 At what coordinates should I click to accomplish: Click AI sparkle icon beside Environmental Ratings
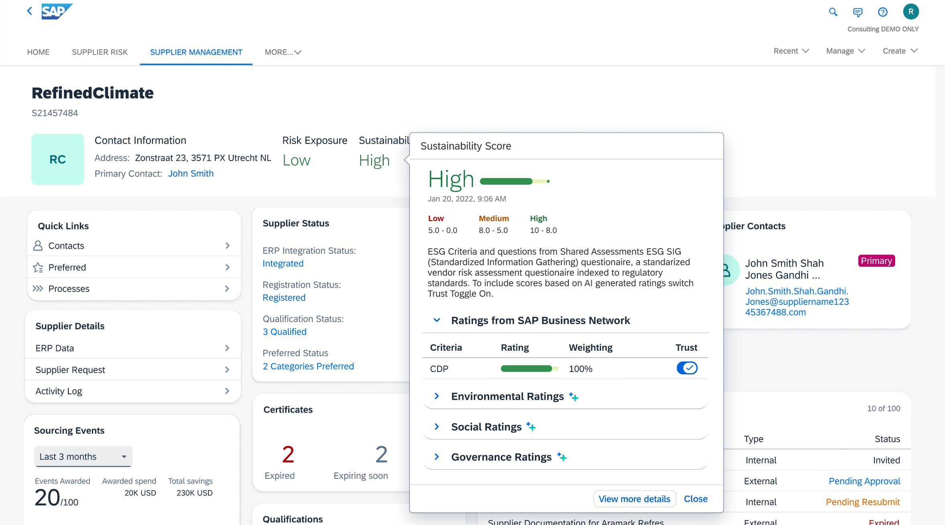coord(574,397)
